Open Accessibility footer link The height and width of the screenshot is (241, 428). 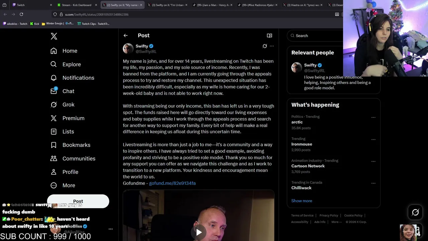pos(300,222)
